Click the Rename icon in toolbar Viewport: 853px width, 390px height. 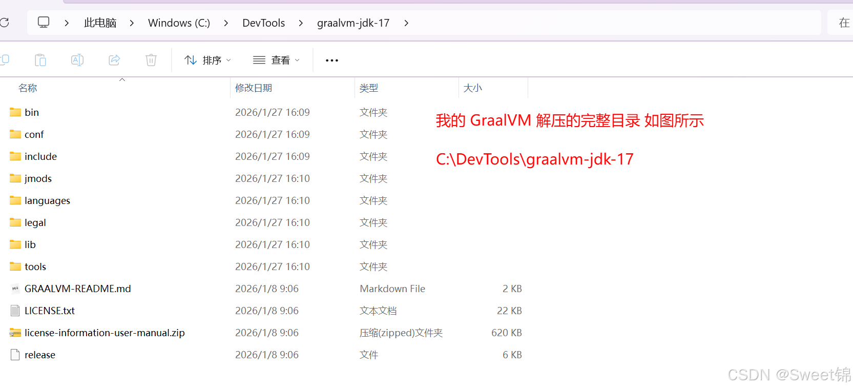click(x=77, y=60)
